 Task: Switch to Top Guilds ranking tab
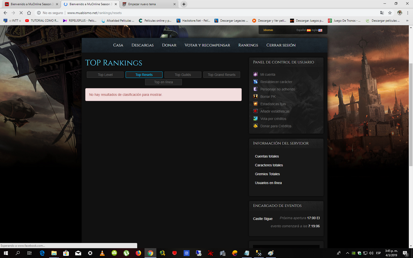[x=183, y=75]
